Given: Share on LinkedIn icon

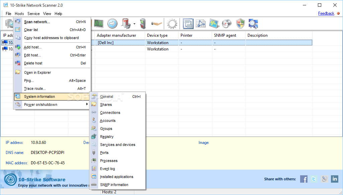Looking at the screenshot, I should coord(335,179).
